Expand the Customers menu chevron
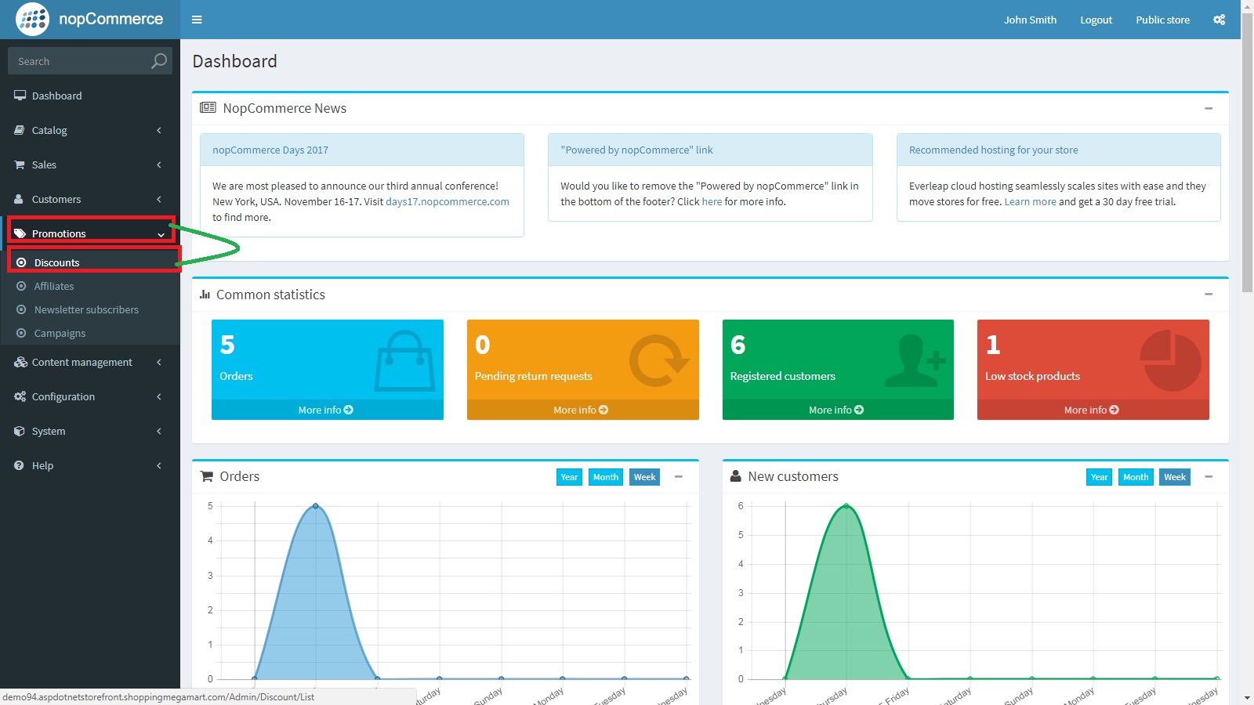The height and width of the screenshot is (705, 1254). (159, 199)
